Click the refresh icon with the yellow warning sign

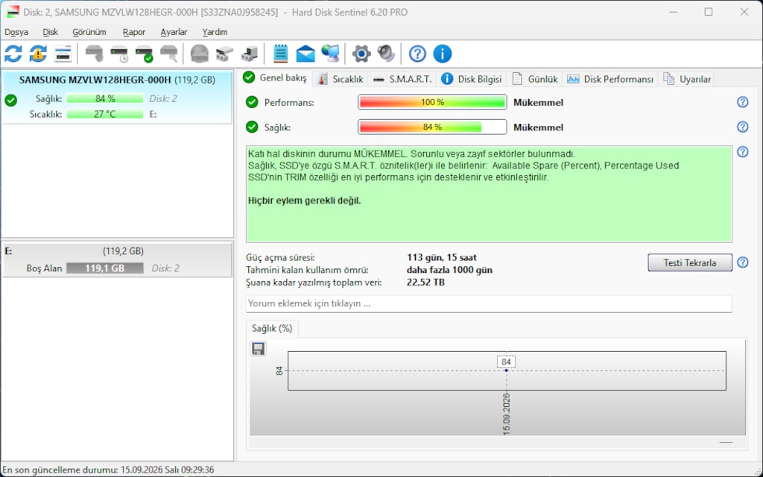(x=38, y=54)
